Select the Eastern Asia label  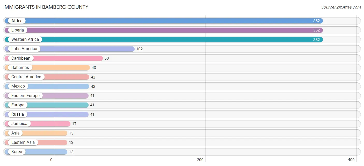click(x=23, y=143)
